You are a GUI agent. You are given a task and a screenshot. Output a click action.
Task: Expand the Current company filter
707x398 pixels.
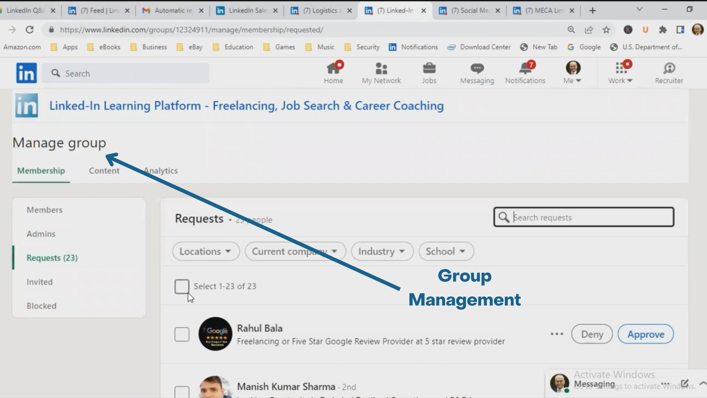tap(295, 251)
